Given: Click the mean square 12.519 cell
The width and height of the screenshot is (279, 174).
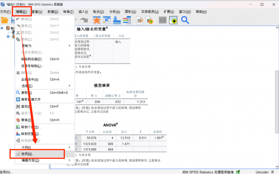Looking at the screenshot, I should point(125,138).
